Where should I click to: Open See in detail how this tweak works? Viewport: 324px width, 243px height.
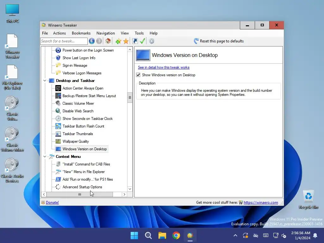tap(164, 67)
